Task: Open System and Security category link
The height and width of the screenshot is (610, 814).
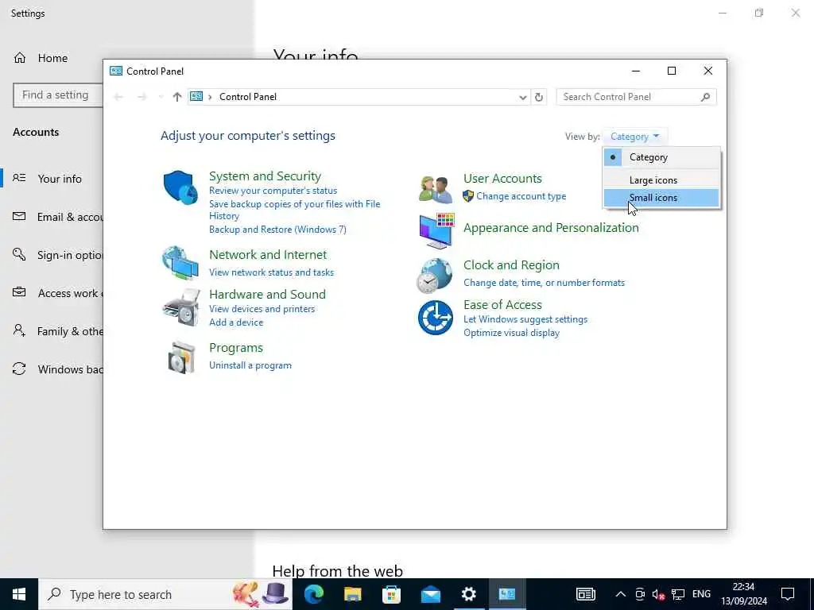Action: tap(265, 176)
